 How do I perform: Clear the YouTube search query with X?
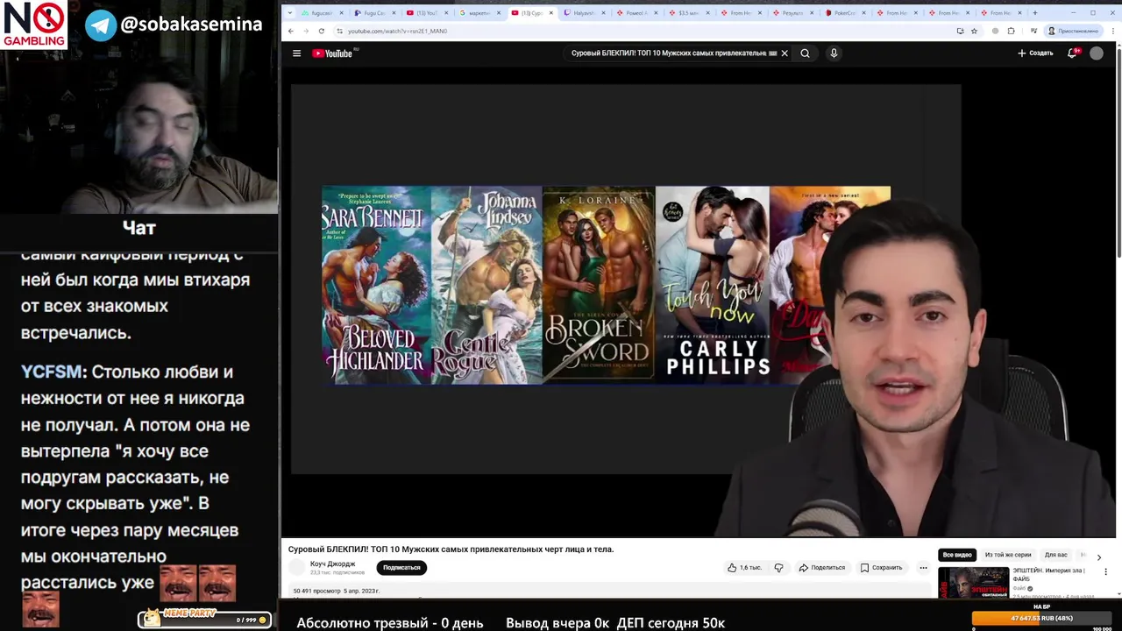pos(785,53)
